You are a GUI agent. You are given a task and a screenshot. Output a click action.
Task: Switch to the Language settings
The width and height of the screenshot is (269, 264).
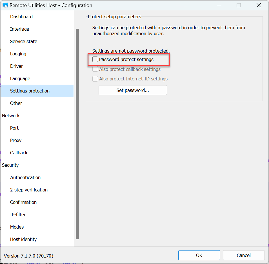coord(20,78)
